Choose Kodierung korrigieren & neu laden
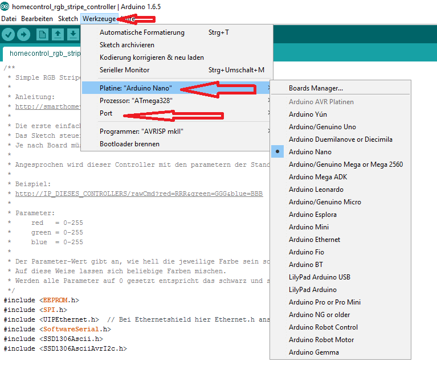 176,57
